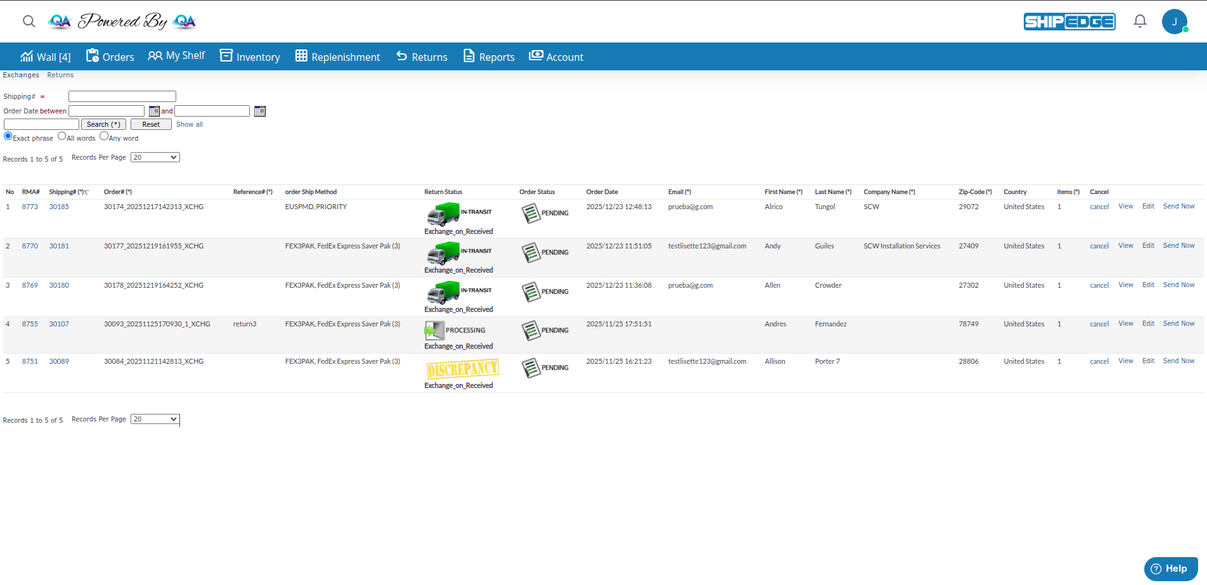The width and height of the screenshot is (1207, 585).
Task: Open the Inventory menu
Action: coord(250,57)
